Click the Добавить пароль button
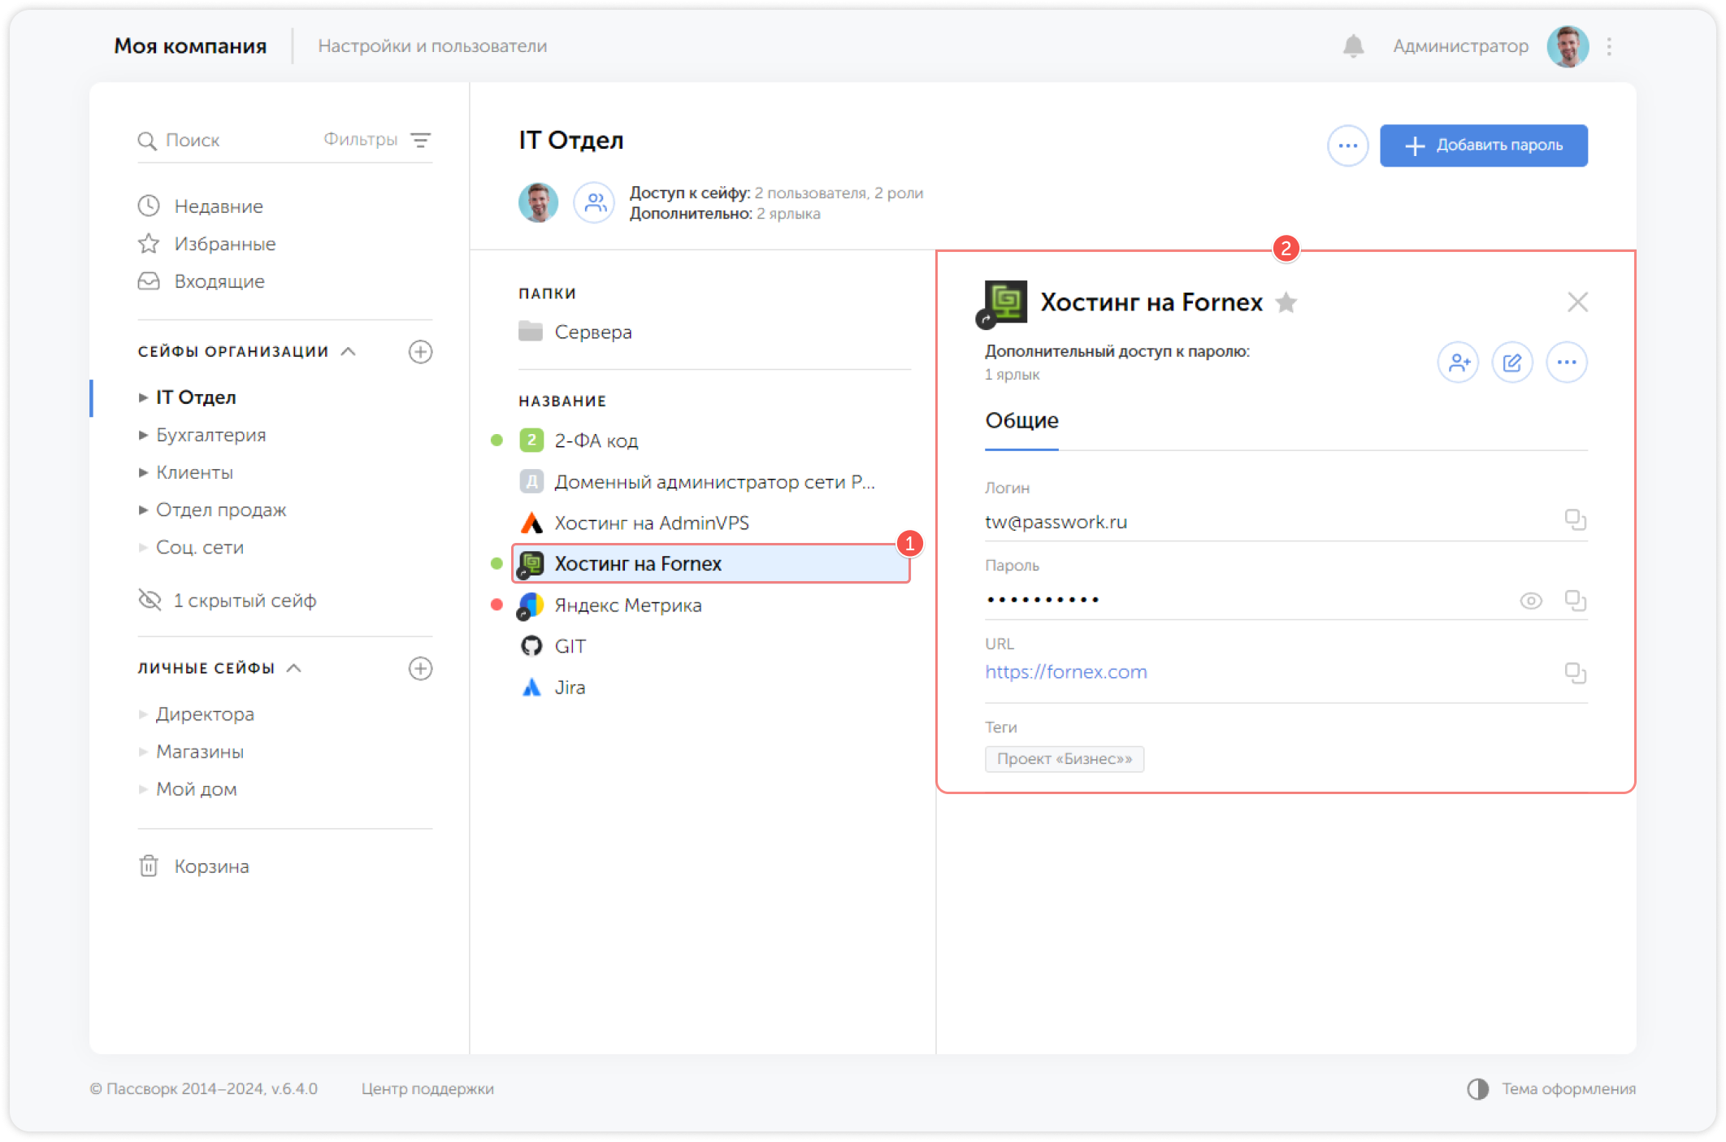 (1483, 145)
